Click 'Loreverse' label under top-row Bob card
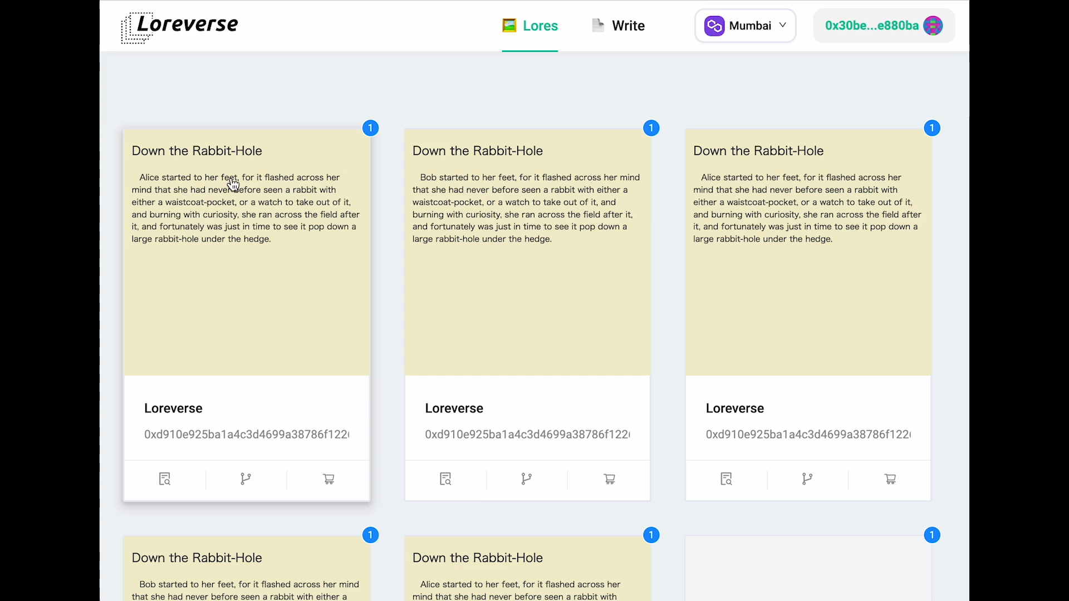This screenshot has height=601, width=1069. [454, 408]
